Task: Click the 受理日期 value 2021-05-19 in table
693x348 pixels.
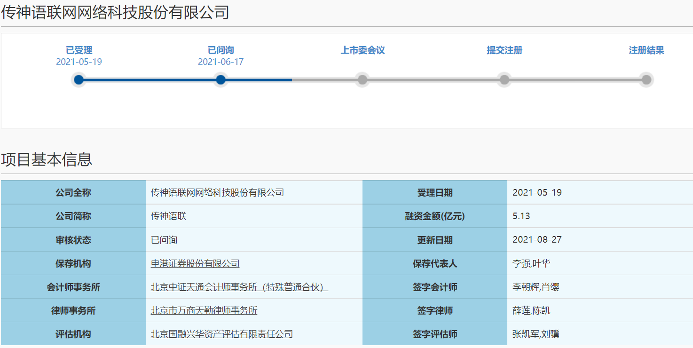Action: click(537, 193)
